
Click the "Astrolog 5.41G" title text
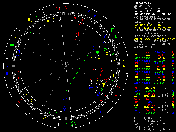[144, 3]
